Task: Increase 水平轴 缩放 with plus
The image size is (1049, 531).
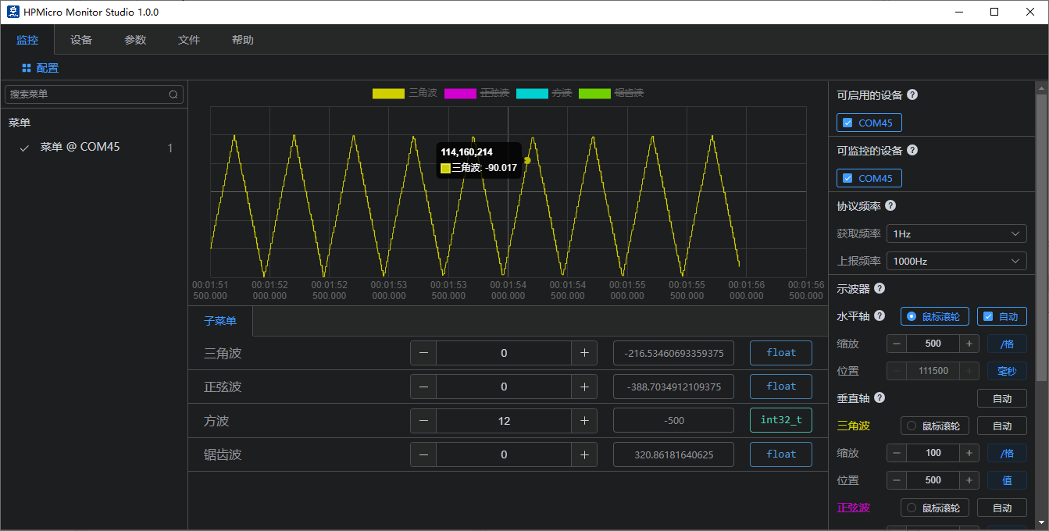Action: [x=969, y=344]
